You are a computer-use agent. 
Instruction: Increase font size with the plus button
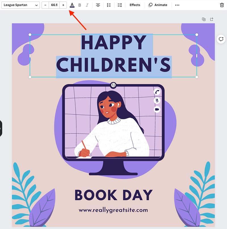coord(63,5)
